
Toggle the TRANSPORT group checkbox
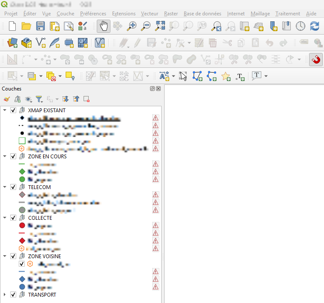point(13,294)
